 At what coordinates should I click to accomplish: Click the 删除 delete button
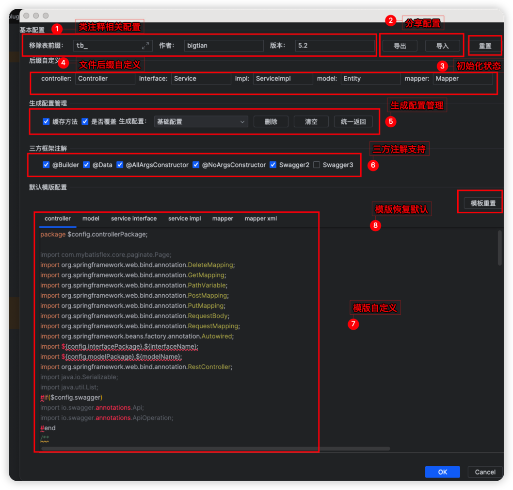click(271, 121)
